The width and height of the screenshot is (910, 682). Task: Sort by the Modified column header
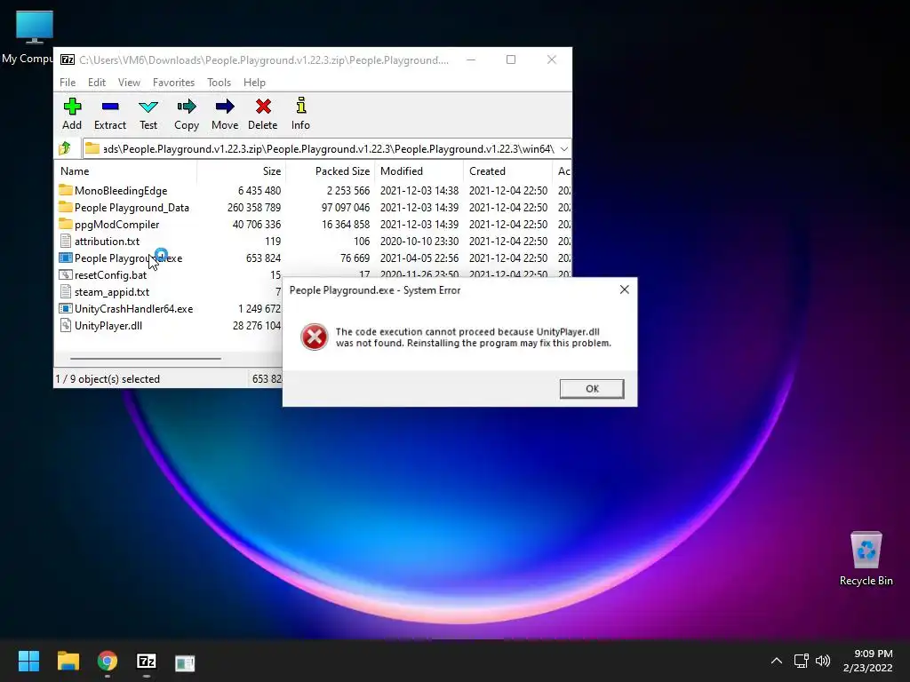pos(419,171)
